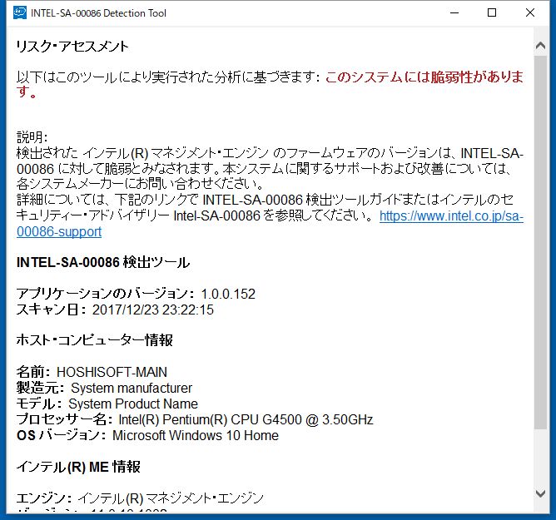Click the Intel app icon in title bar
This screenshot has height=520, width=556.
pos(19,13)
